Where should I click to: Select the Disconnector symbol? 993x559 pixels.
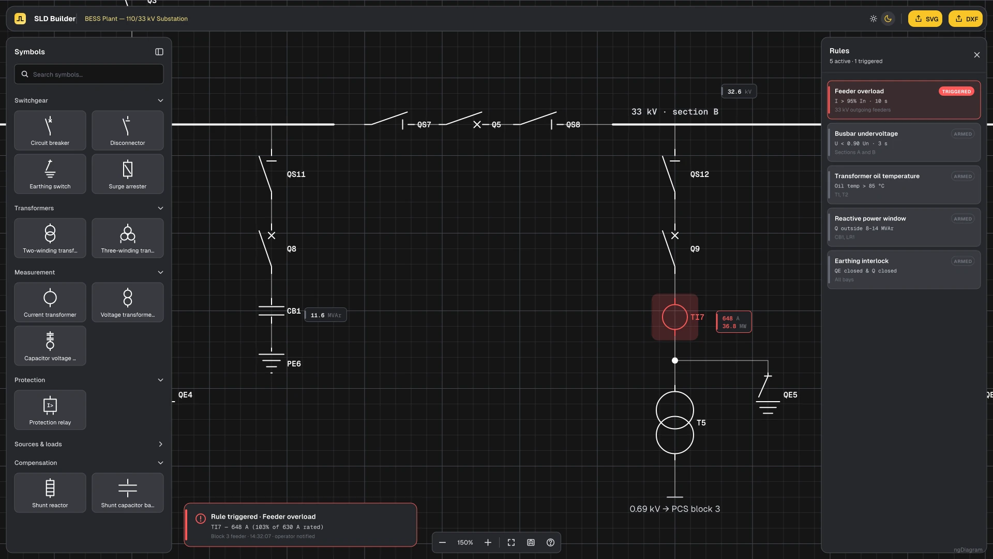point(128,130)
